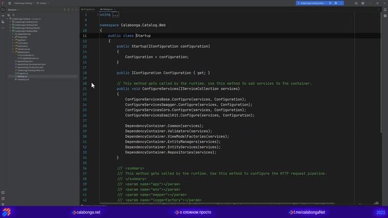Switch to the Program.cs tab
Image resolution: width=388 pixels, height=218 pixels.
[88, 10]
